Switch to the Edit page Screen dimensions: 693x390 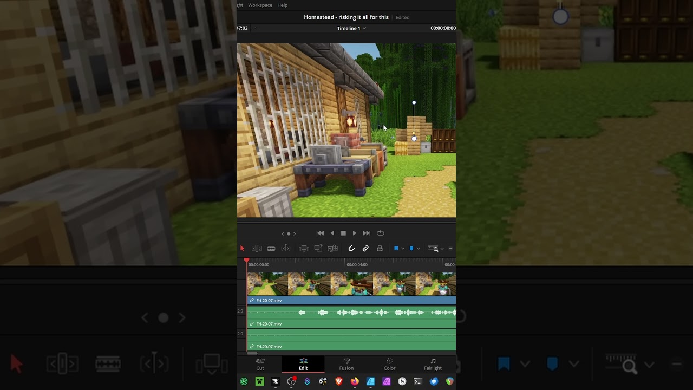tap(303, 364)
